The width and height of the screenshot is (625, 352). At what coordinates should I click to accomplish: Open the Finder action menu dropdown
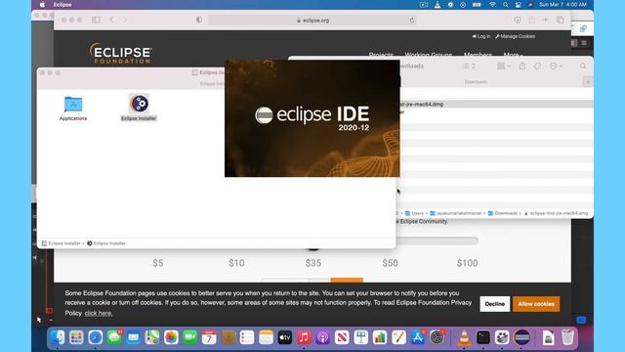pos(556,66)
